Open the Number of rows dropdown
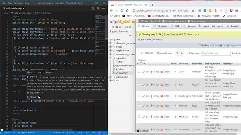The width and height of the screenshot is (241, 135). (x=179, y=53)
